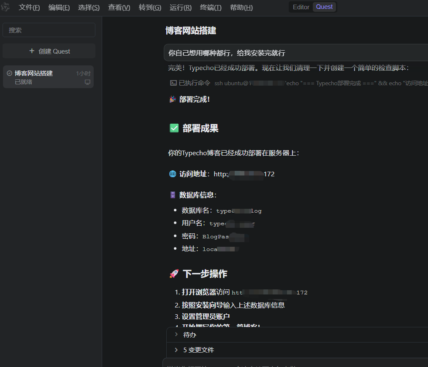Click the 搜索 input field

pos(49,30)
